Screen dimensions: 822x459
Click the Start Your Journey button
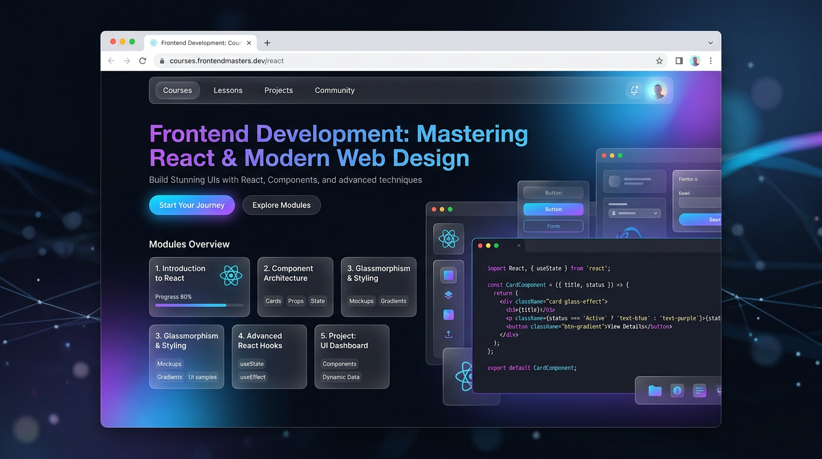(x=192, y=205)
